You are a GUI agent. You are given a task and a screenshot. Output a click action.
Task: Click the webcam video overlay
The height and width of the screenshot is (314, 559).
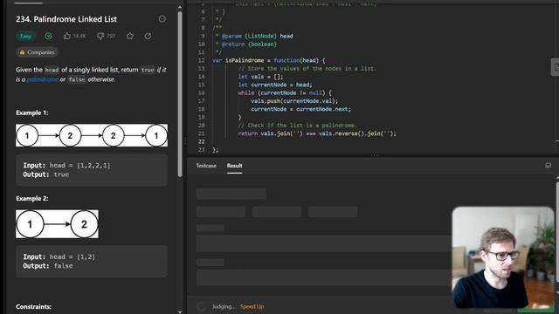pos(503,257)
